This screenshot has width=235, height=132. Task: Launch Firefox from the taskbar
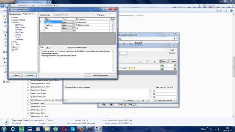(x=81, y=129)
